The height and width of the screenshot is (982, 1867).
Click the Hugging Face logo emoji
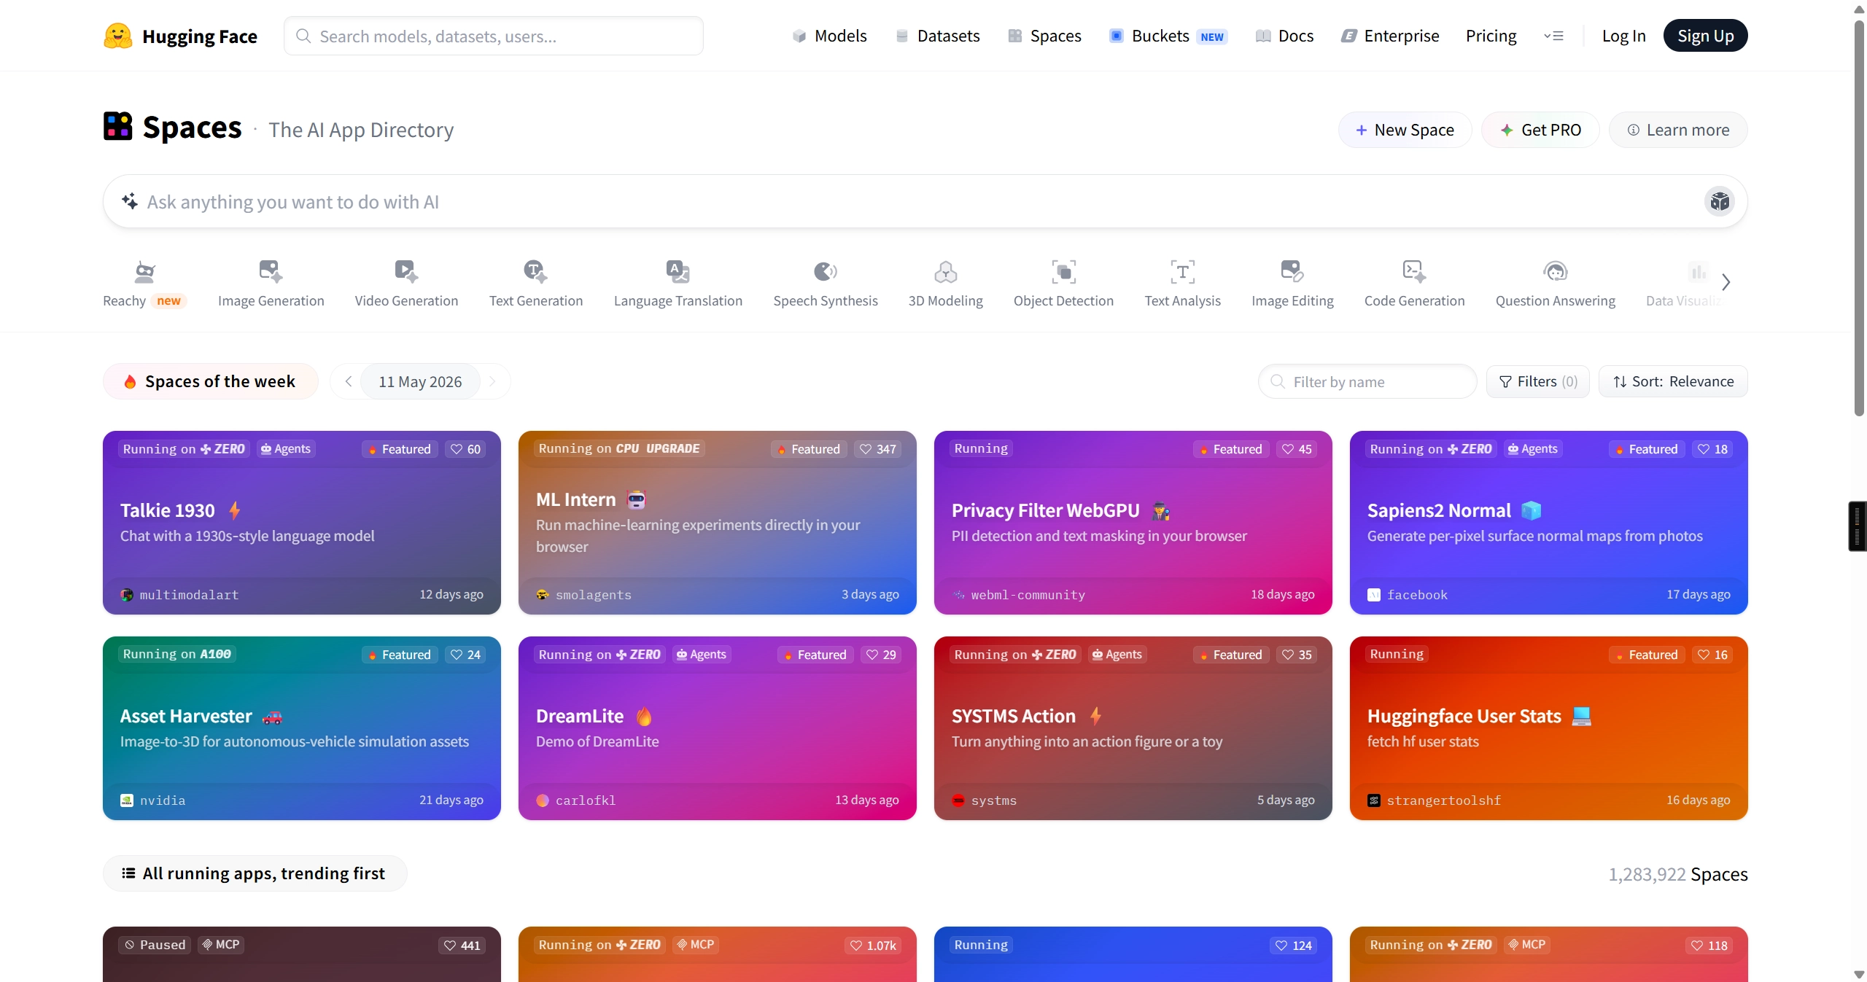pyautogui.click(x=117, y=36)
